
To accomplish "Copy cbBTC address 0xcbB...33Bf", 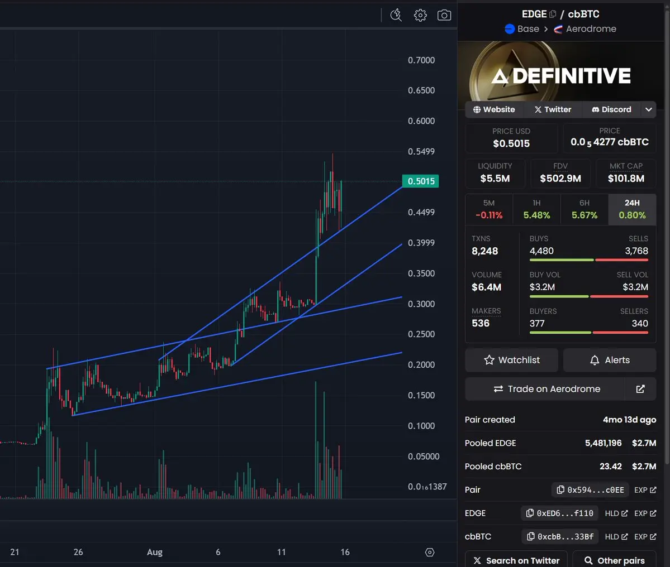I will click(560, 537).
